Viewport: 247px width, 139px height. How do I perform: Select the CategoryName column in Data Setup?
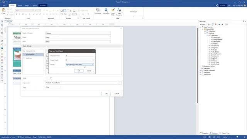point(33,51)
